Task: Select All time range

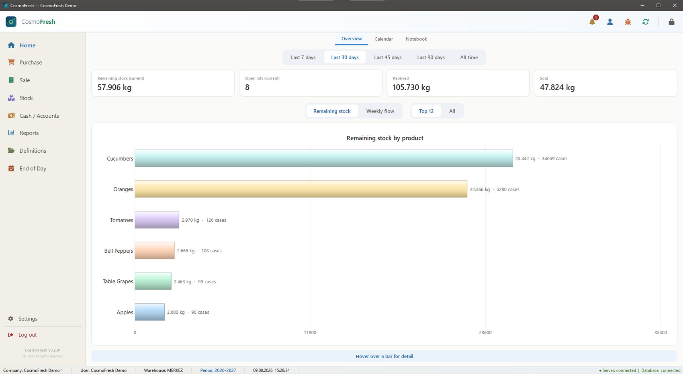Action: pyautogui.click(x=469, y=57)
